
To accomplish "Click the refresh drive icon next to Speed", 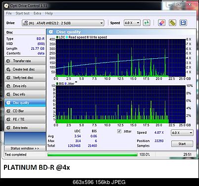I will [x=147, y=23].
